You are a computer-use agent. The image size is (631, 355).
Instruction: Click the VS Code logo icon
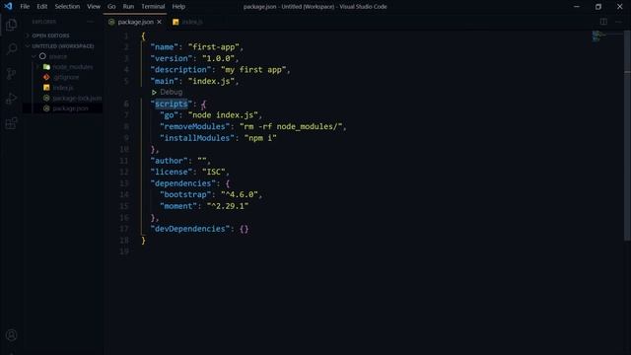click(8, 7)
